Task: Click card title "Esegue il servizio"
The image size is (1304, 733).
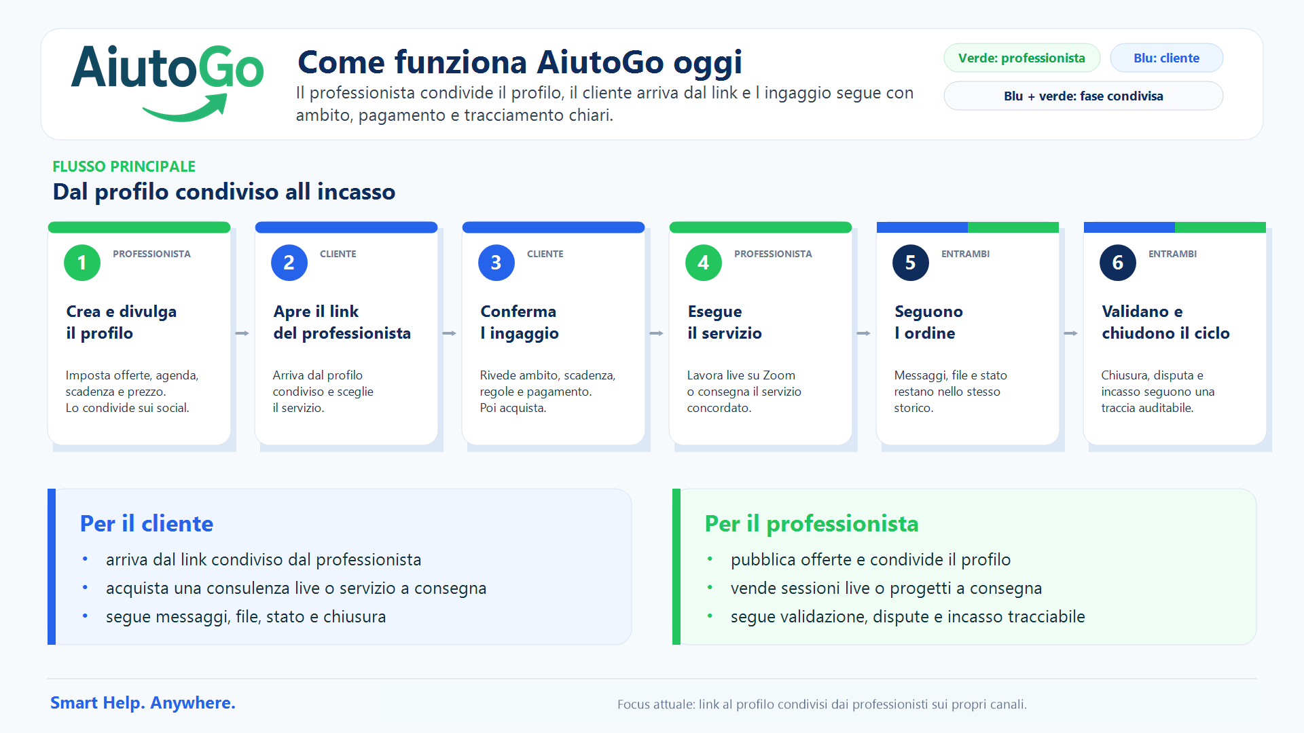Action: pyautogui.click(x=725, y=322)
